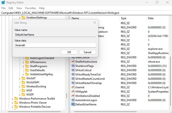Click the tree pane horizontal scrollbar
This screenshot has width=172, height=113.
click(34, 112)
